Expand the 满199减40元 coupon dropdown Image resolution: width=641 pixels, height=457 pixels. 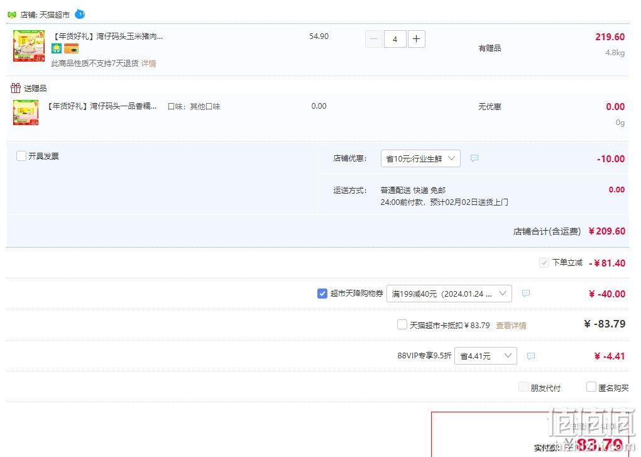(x=449, y=294)
